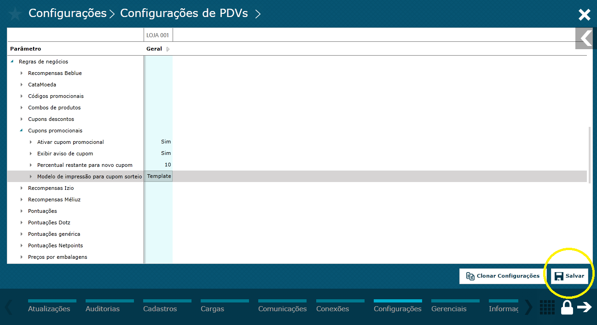Switch to the Cargas module
Viewport: 597px width, 325px height.
point(212,308)
